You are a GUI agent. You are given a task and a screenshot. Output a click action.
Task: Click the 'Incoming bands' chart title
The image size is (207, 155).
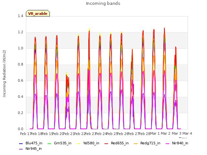tap(103, 4)
